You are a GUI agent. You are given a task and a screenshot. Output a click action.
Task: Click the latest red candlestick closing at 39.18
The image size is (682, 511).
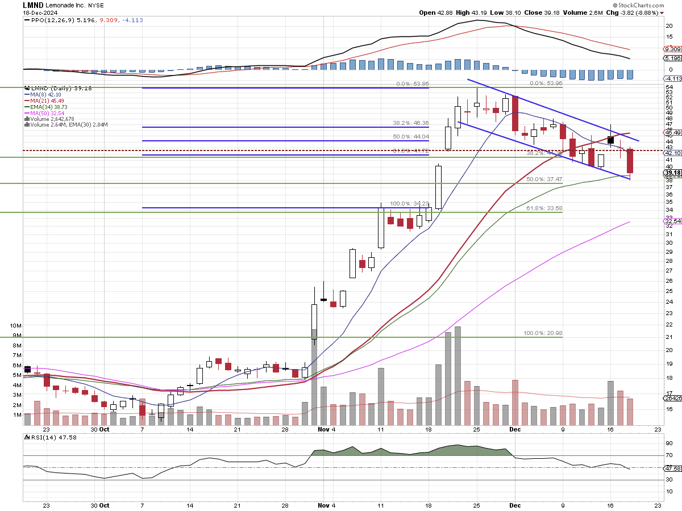coord(630,161)
